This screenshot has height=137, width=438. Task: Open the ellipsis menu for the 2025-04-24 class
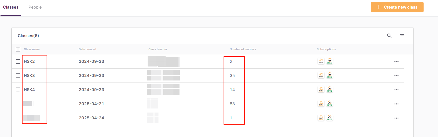pyautogui.click(x=396, y=118)
